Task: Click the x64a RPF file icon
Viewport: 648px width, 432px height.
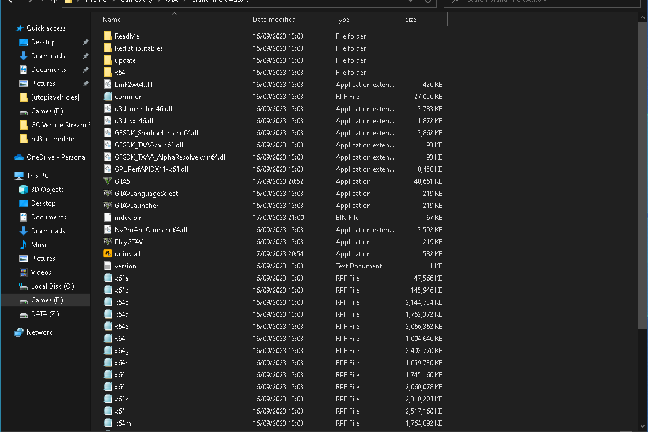Action: pyautogui.click(x=108, y=278)
